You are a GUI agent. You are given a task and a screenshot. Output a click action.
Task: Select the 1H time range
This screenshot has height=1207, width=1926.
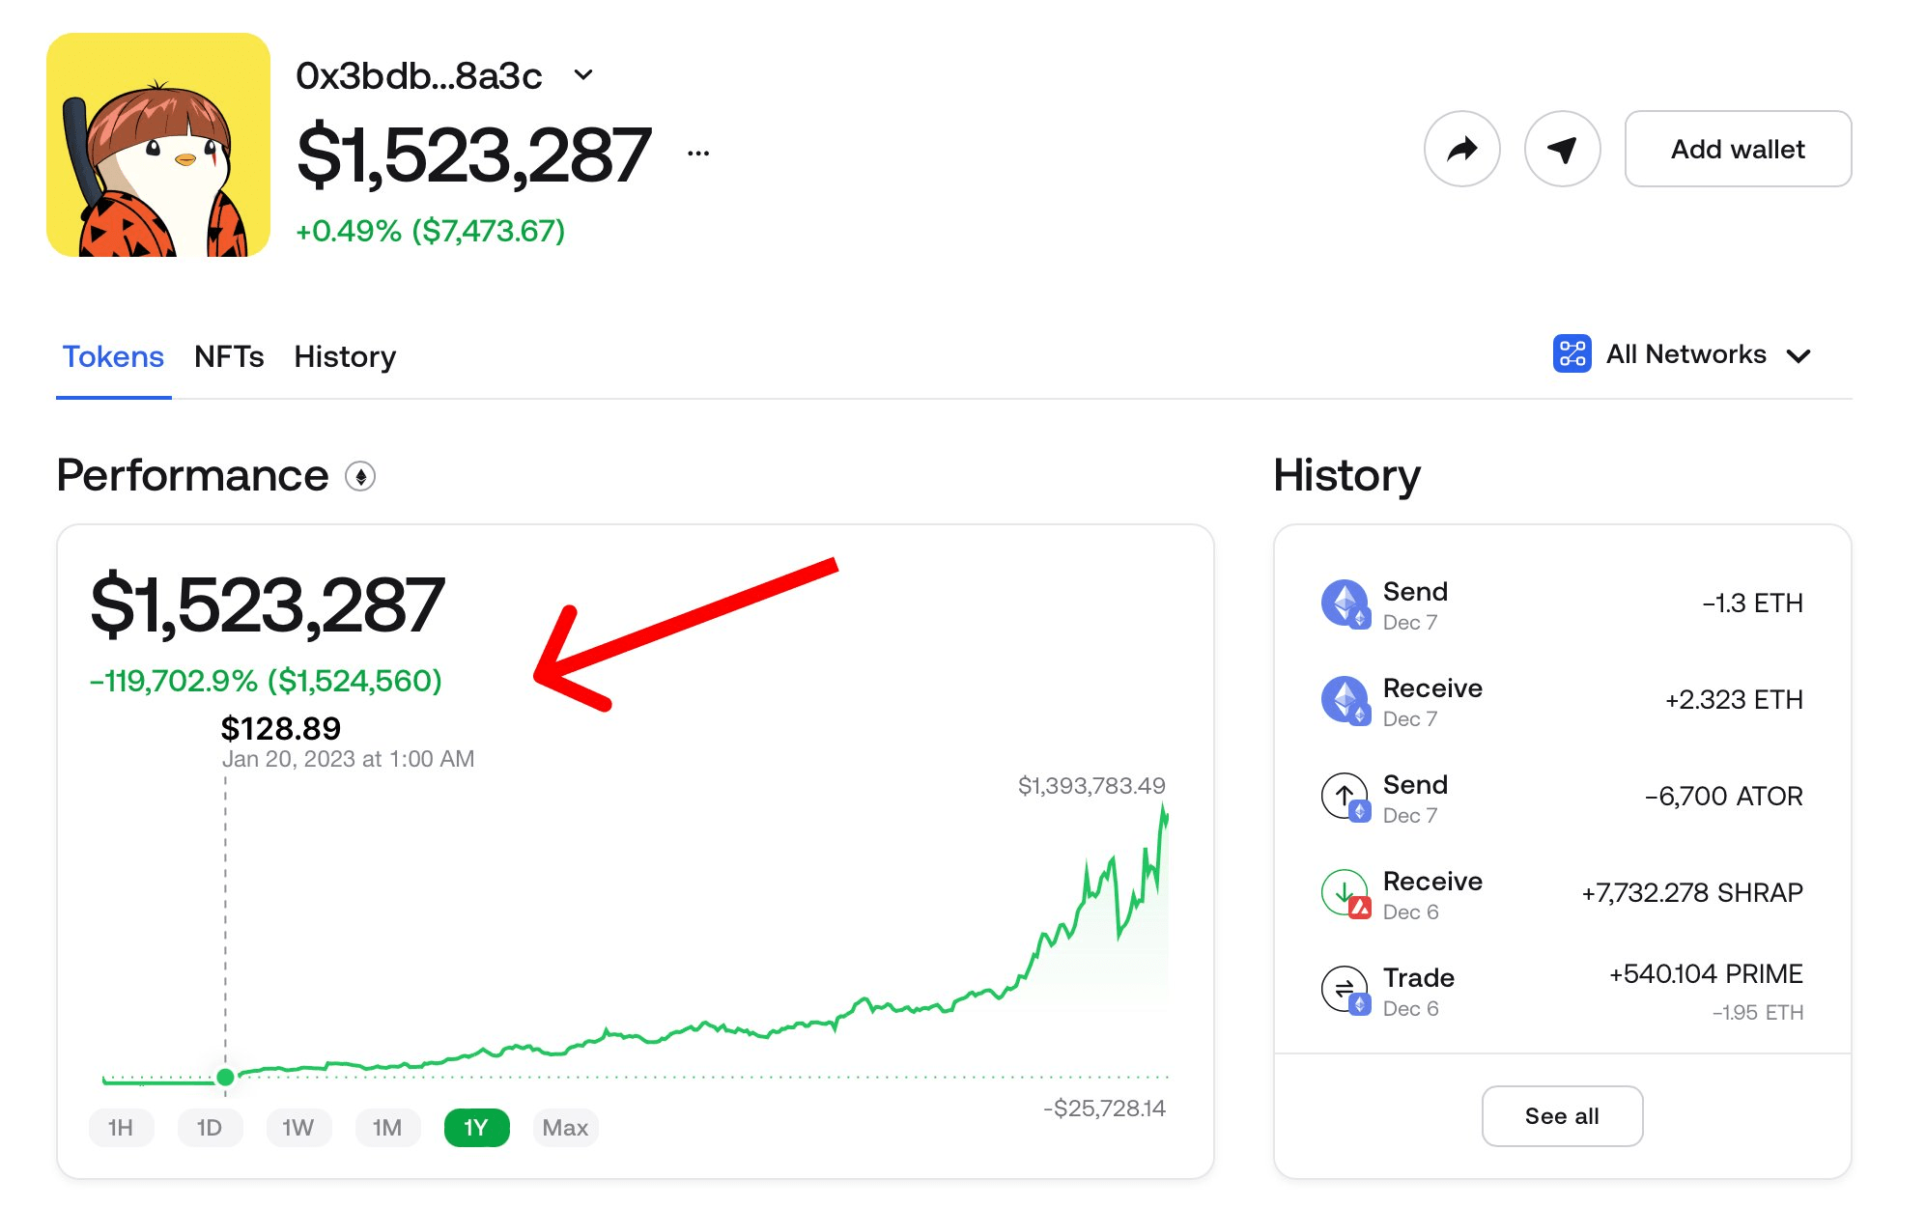(121, 1128)
